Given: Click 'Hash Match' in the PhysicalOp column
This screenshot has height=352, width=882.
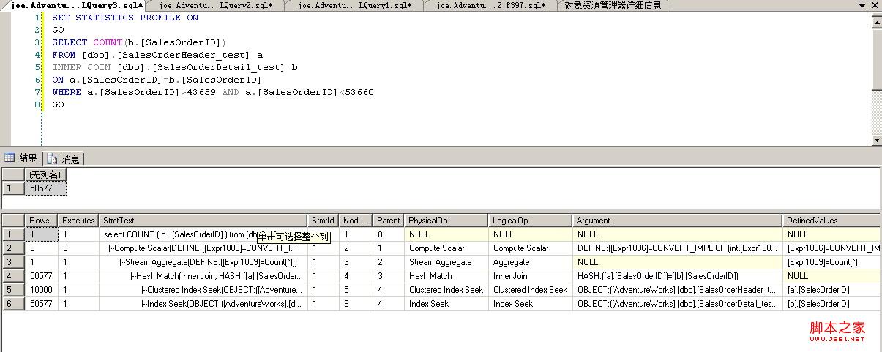Looking at the screenshot, I should [446, 276].
